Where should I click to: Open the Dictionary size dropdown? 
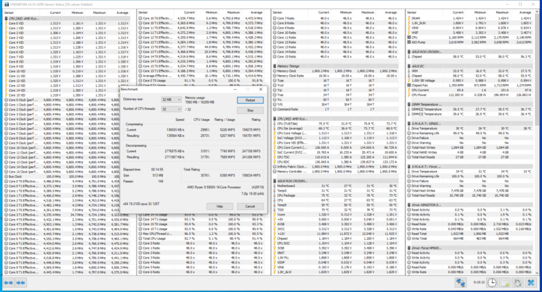171,99
